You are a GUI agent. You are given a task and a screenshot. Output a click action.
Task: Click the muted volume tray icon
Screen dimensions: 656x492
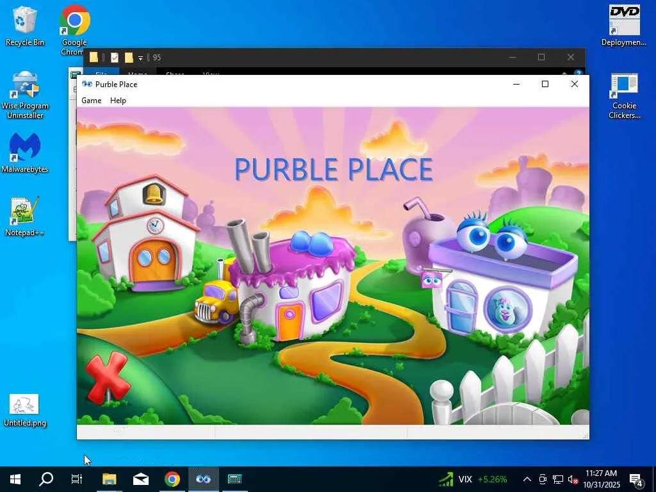pyautogui.click(x=573, y=479)
